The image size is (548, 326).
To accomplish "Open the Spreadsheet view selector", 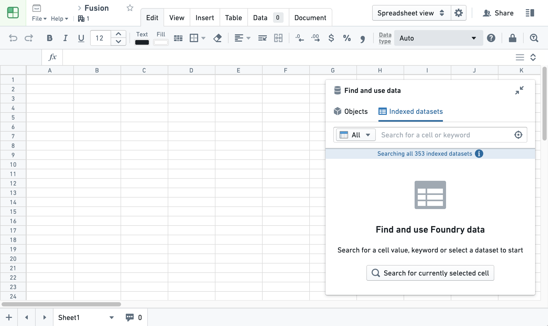I will (411, 13).
